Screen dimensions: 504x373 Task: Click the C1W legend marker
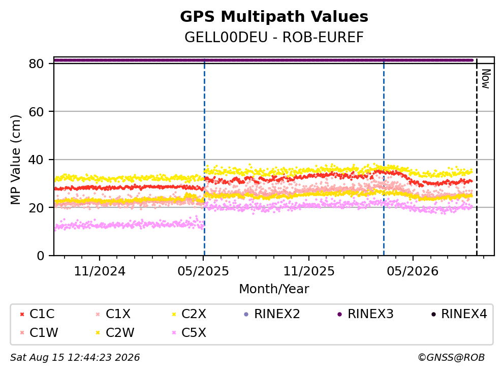(22, 333)
